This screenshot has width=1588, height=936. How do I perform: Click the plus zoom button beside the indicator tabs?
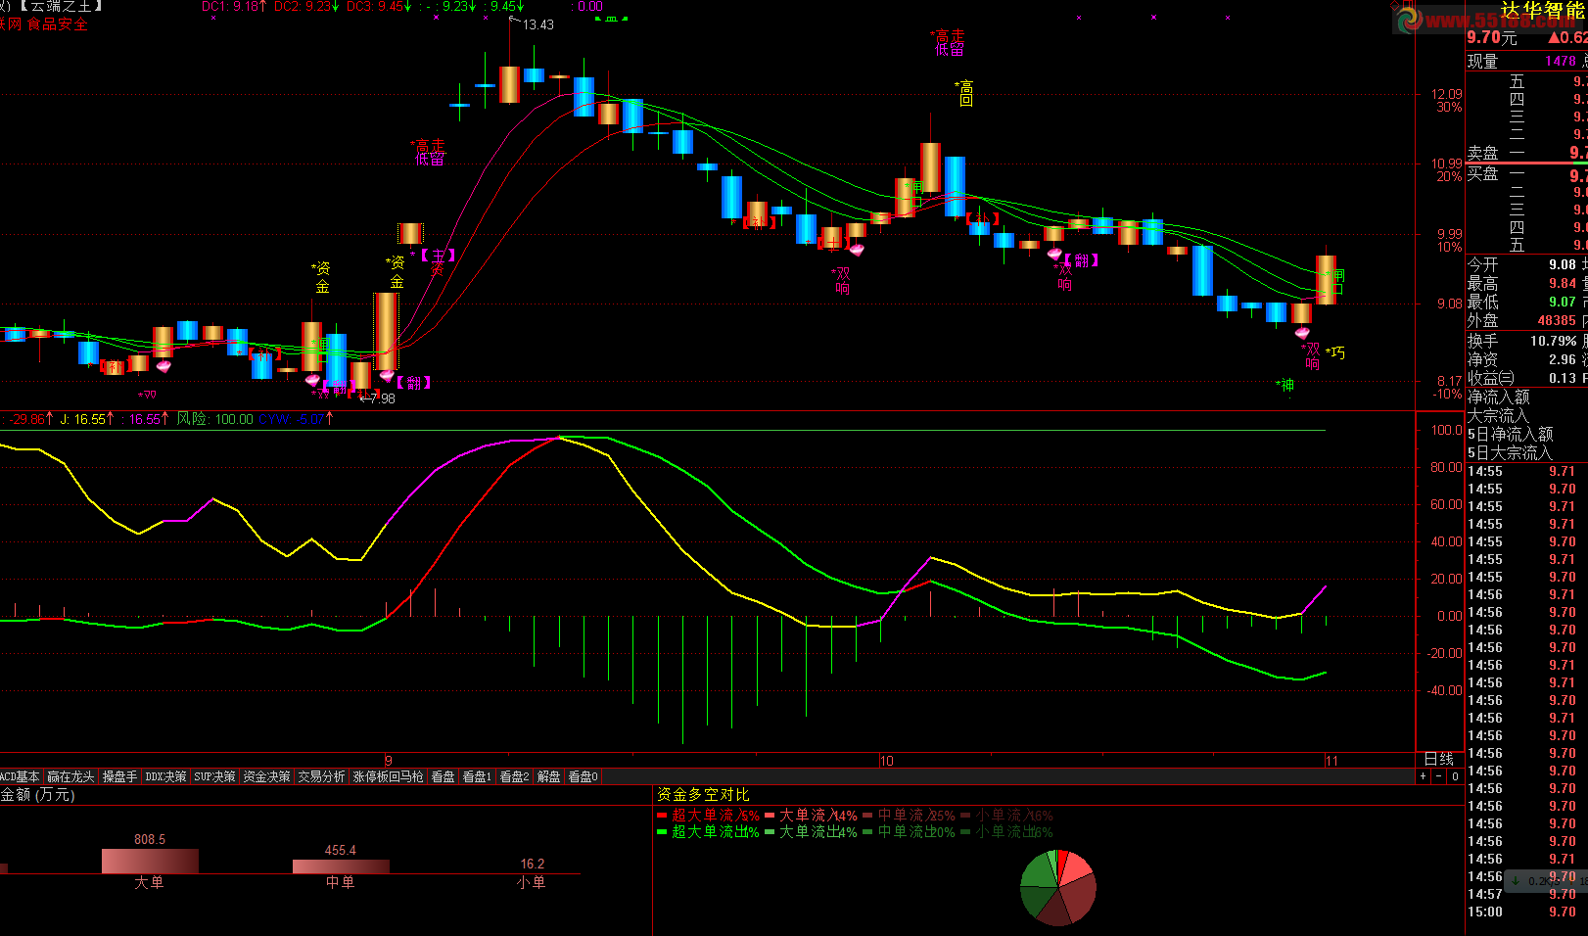(x=1423, y=776)
